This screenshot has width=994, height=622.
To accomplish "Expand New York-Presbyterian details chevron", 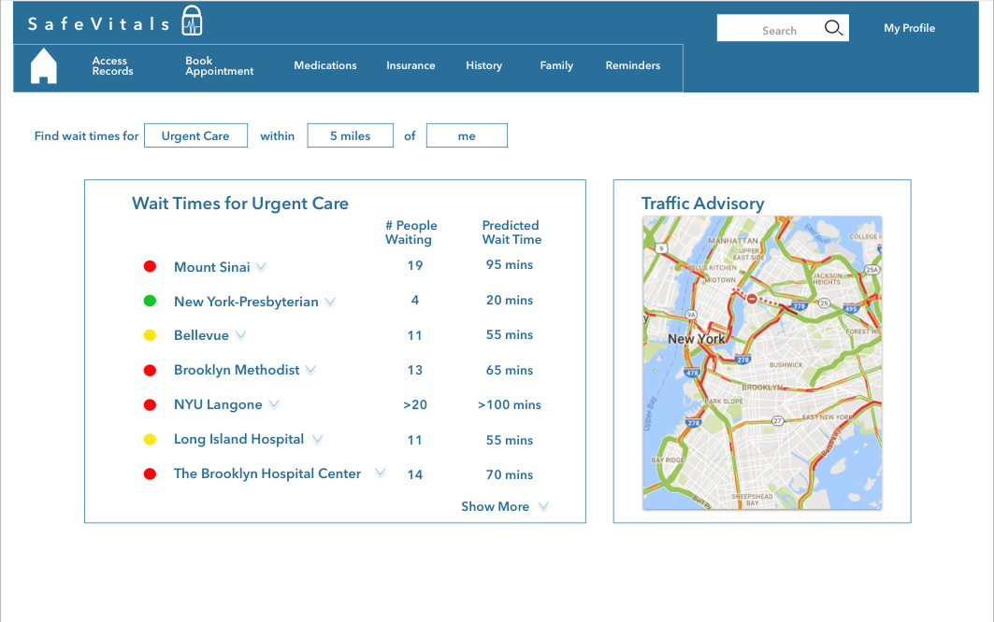I will [x=330, y=302].
